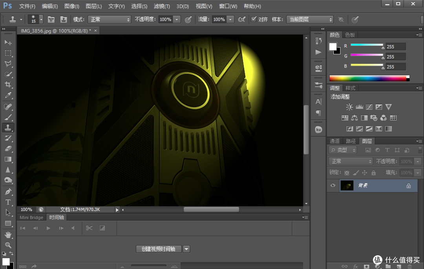Add a Levels adjustment
The height and width of the screenshot is (269, 424).
(359, 107)
